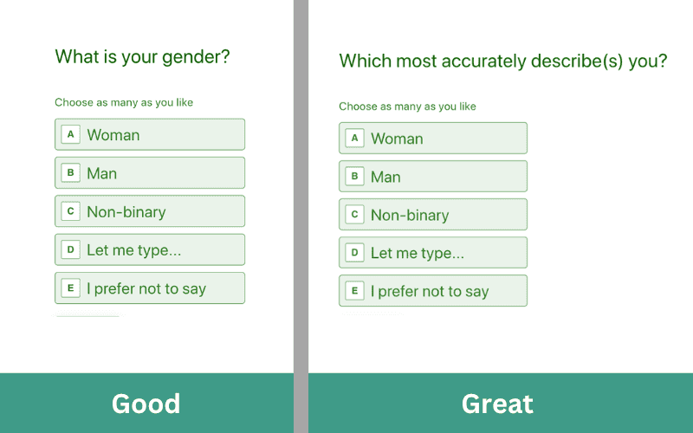Screen dimensions: 693x433
Task: Click the C key icon in left form
Action: pos(70,211)
